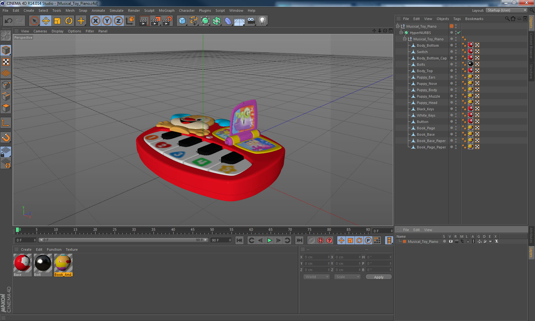This screenshot has width=535, height=321.
Task: Open viewport Cameras menu
Action: [x=40, y=31]
